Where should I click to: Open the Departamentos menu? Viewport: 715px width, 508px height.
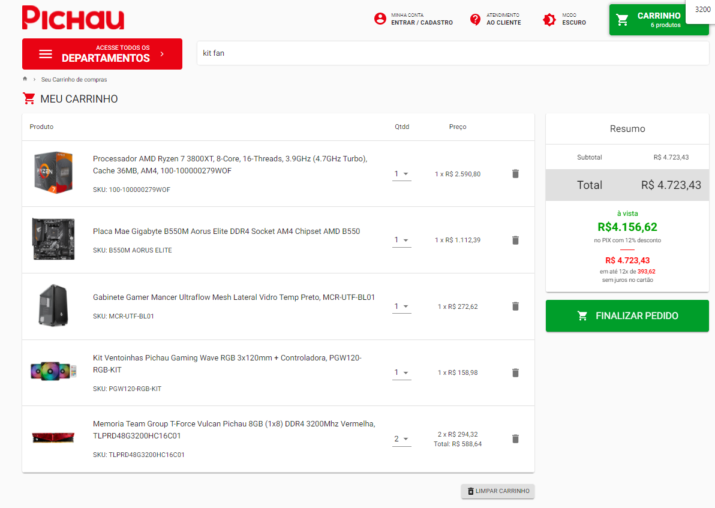(102, 54)
